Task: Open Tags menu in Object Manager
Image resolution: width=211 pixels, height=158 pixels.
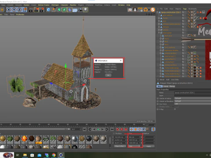Action: [185, 9]
